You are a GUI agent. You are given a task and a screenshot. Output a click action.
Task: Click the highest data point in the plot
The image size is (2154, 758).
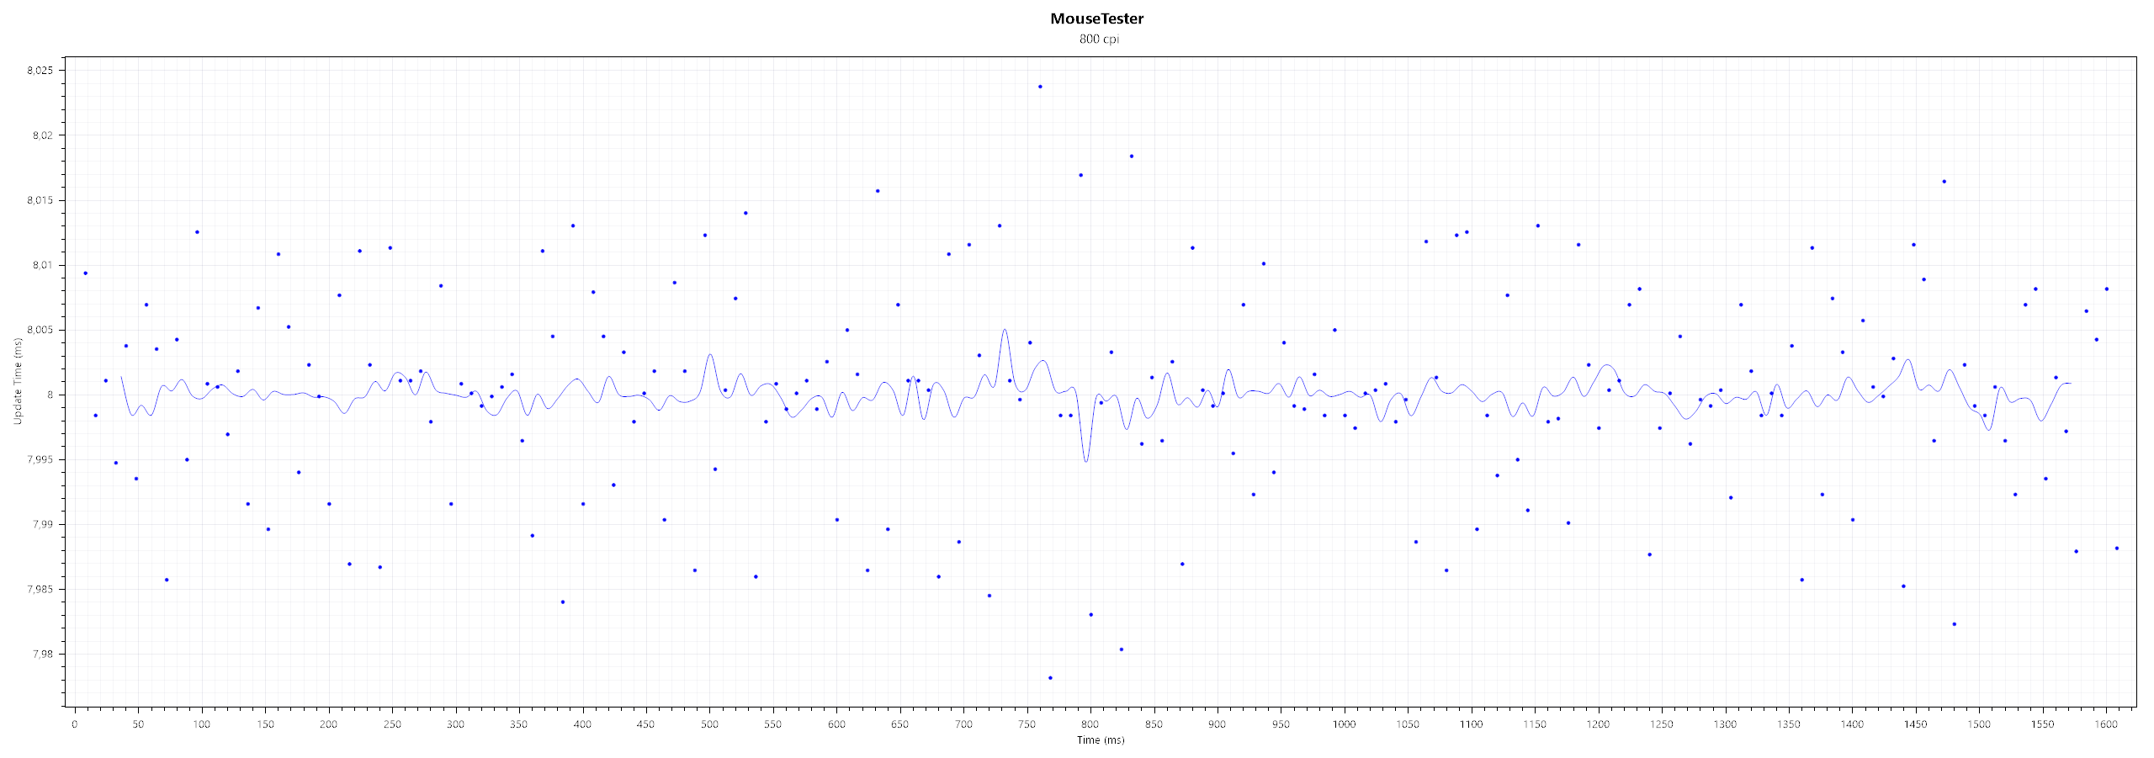pyautogui.click(x=1040, y=87)
